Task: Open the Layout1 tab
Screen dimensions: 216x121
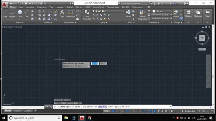Action: (x=18, y=111)
